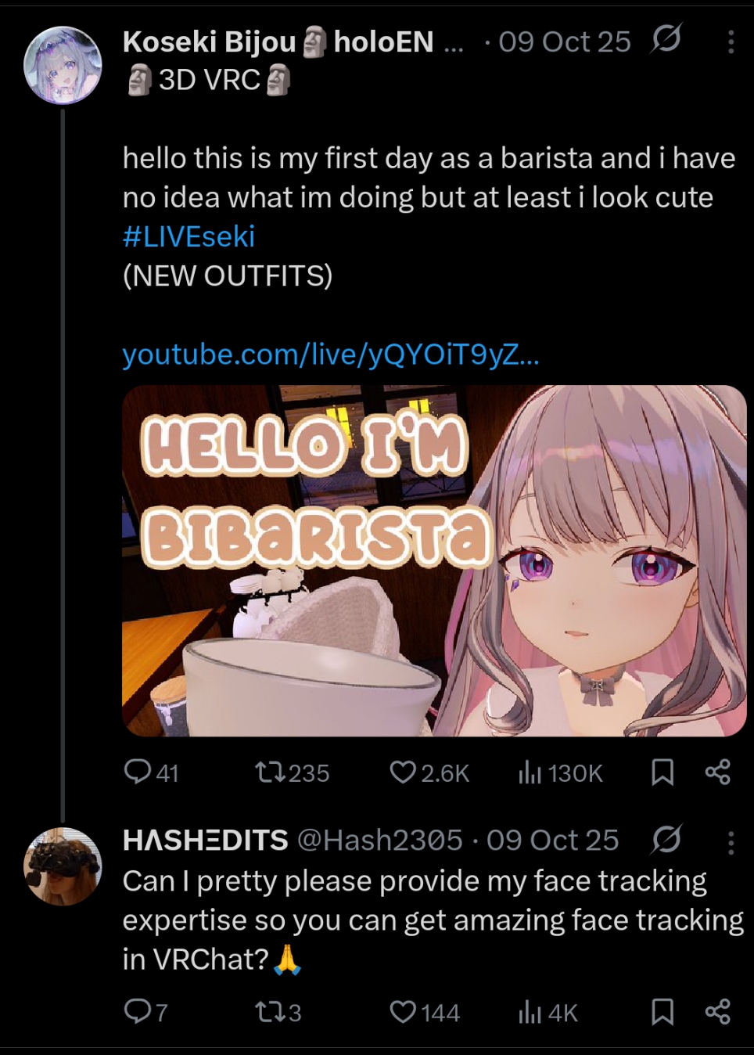The height and width of the screenshot is (1055, 754).
Task: Open three-dot menu on HASHEDITS reply
Action: coord(731,843)
